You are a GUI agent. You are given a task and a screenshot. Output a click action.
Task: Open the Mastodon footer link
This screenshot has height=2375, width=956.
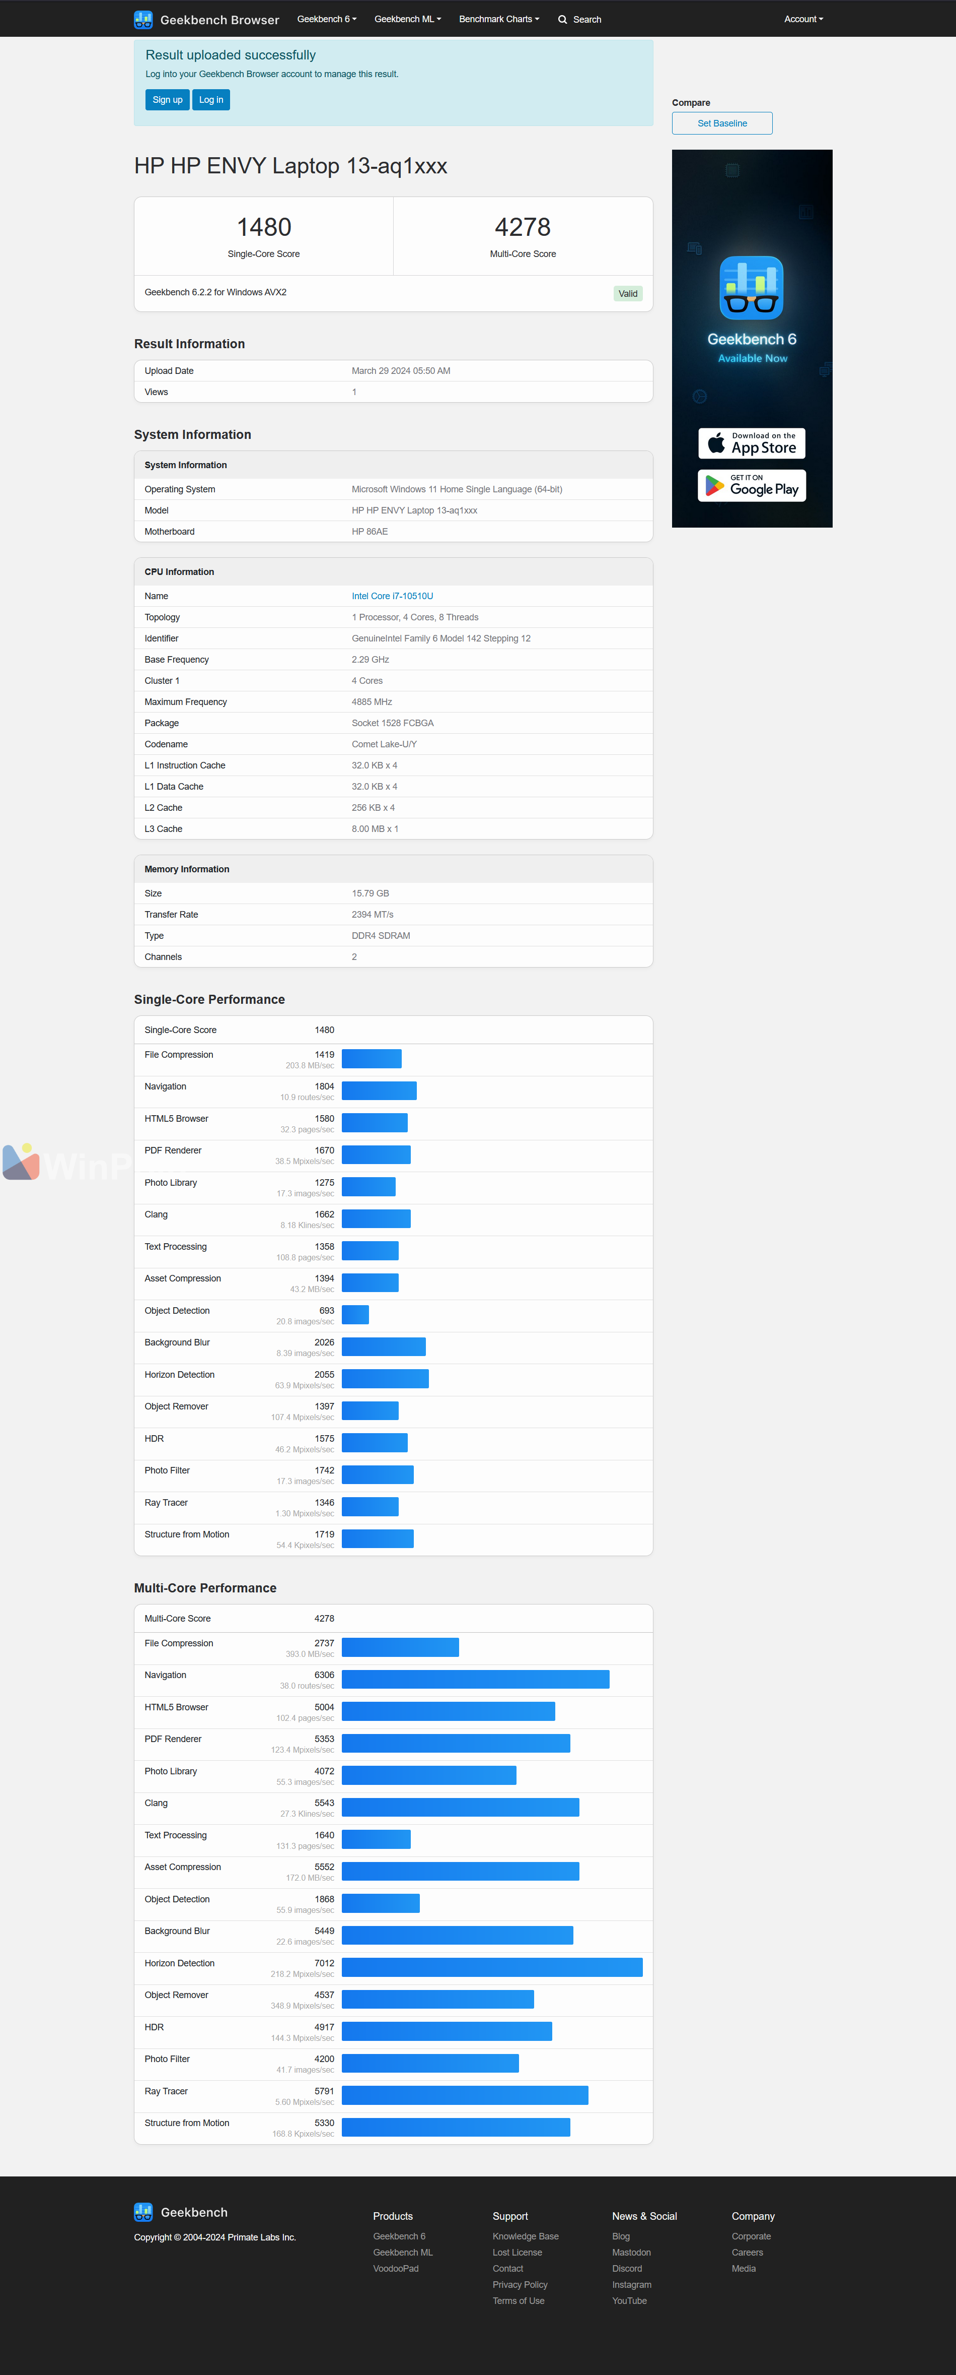coord(631,2253)
